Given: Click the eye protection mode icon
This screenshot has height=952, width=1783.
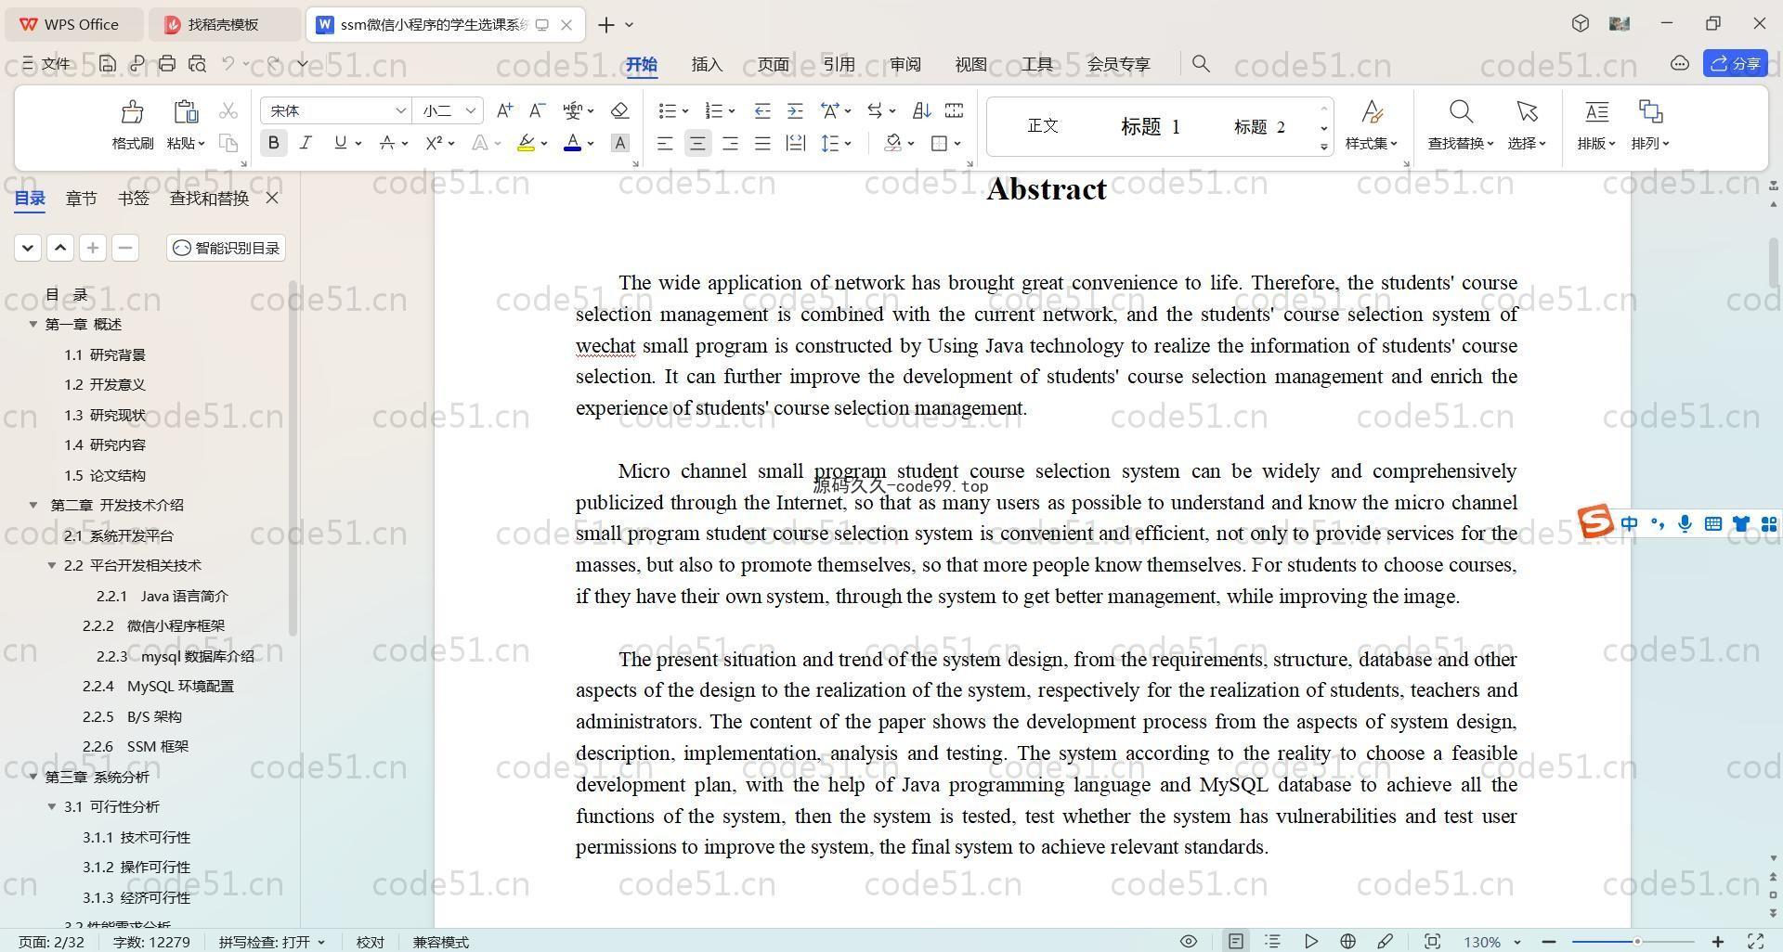Looking at the screenshot, I should pyautogui.click(x=1188, y=942).
